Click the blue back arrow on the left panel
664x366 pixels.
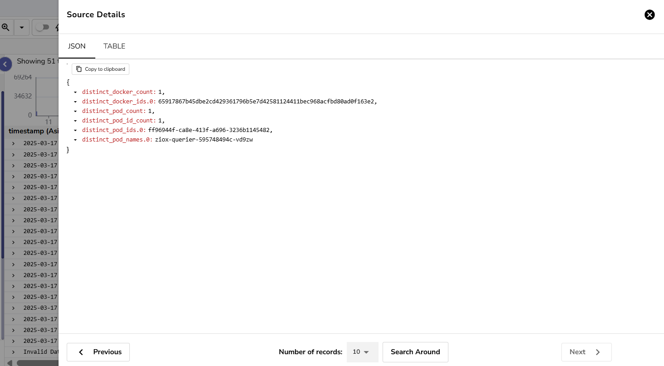point(5,64)
